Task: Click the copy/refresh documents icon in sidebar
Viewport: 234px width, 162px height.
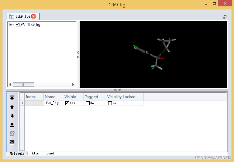Action: click(12, 134)
